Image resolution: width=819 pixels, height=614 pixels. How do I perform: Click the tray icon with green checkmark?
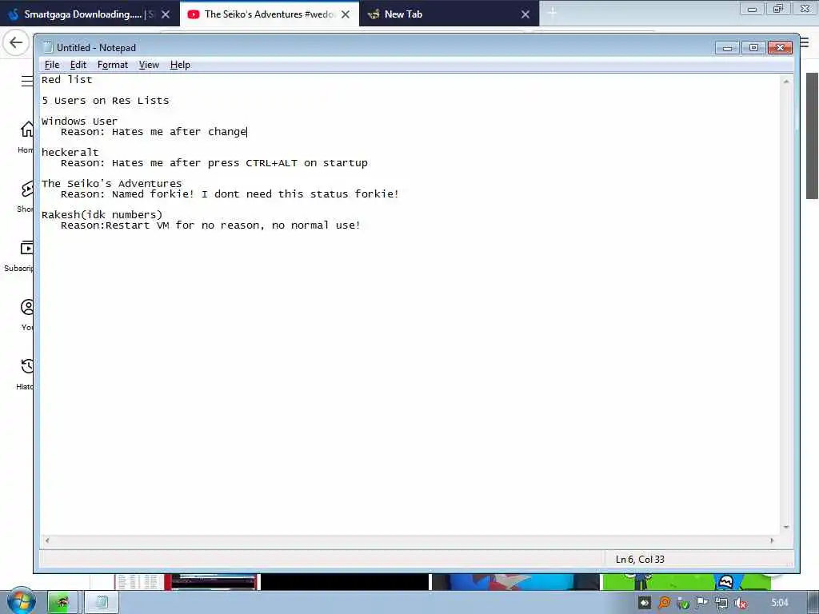pos(683,604)
